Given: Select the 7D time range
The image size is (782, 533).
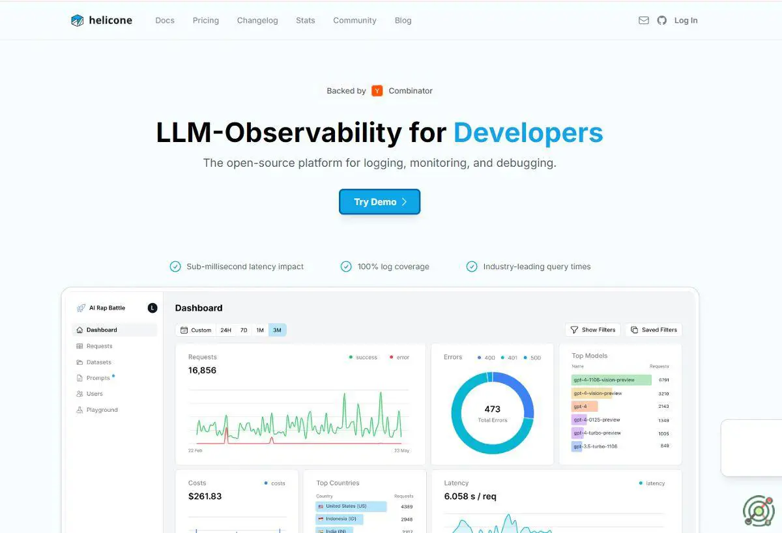Looking at the screenshot, I should click(244, 330).
